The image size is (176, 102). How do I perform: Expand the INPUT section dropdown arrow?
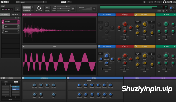[17, 6]
